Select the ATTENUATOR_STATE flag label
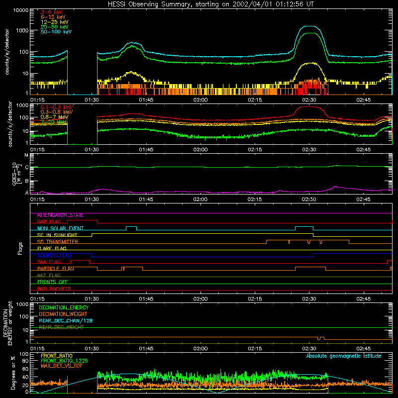The image size is (398, 398). 60,215
